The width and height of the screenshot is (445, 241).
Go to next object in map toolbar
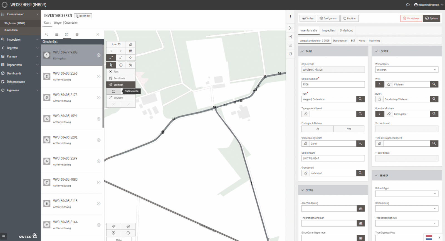point(121,51)
